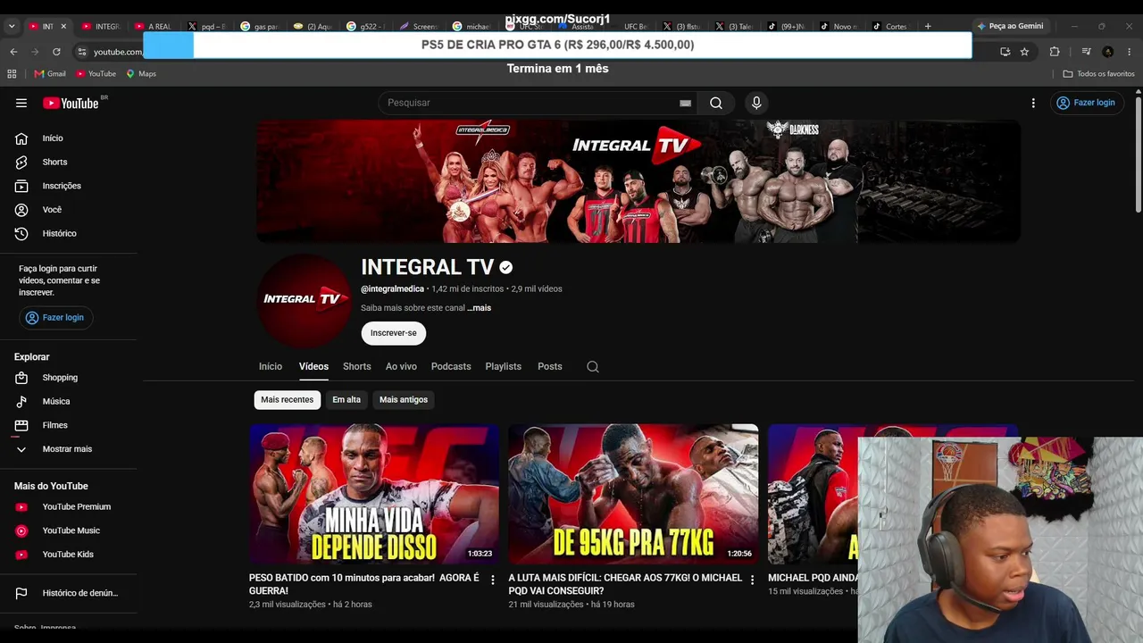This screenshot has height=643, width=1143.
Task: Click Fazer login in the top right
Action: tap(1086, 103)
